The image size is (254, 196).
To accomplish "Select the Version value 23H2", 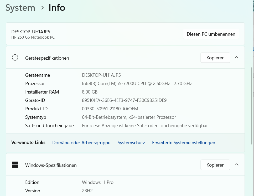I will 87,191.
